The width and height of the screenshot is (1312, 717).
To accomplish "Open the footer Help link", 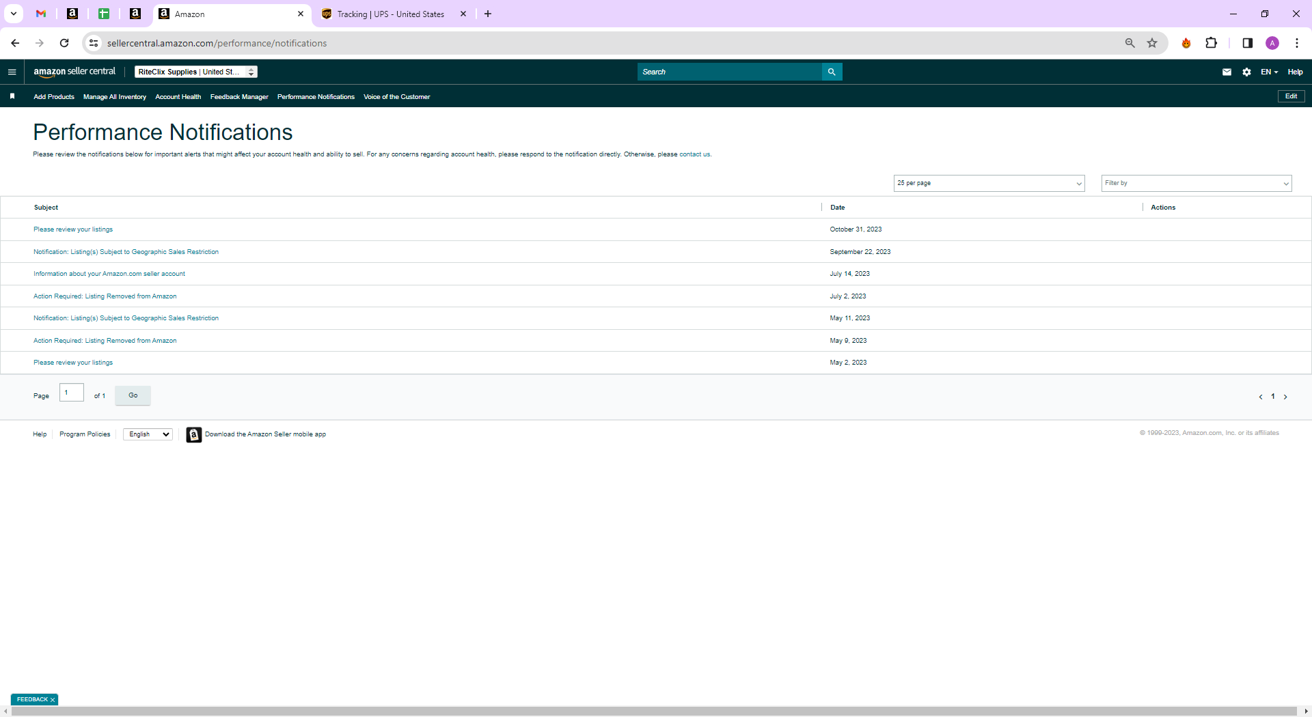I will click(x=40, y=434).
